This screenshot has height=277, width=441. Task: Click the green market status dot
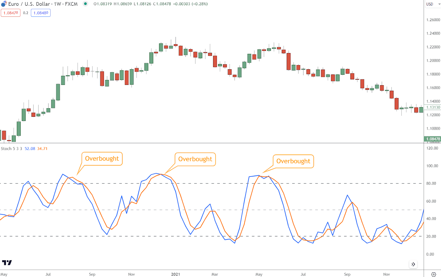(x=85, y=4)
